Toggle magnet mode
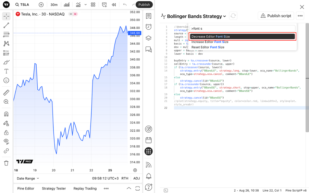The height and width of the screenshot is (193, 309). click(x=6, y=114)
